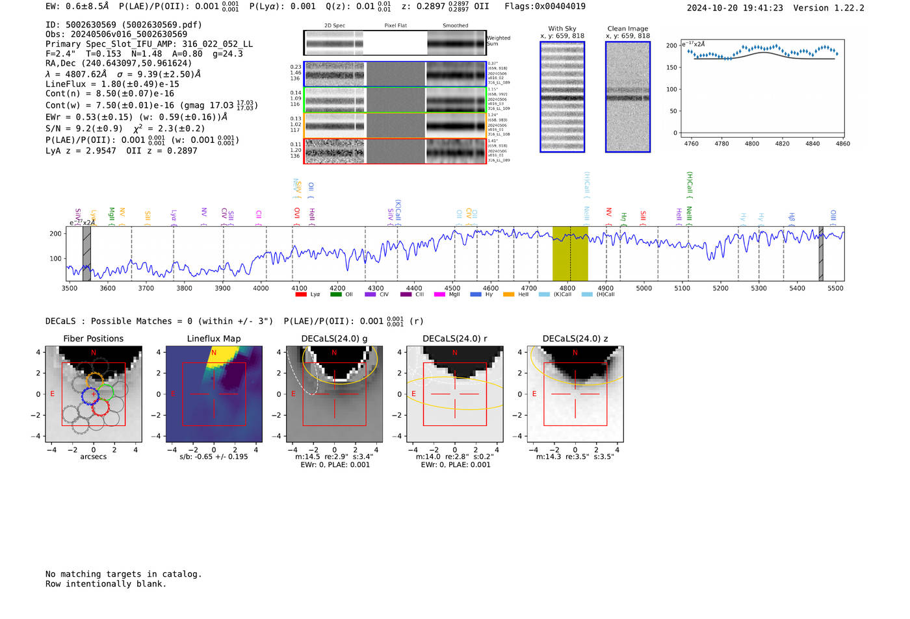
Task: Click the orange-bordered 2D spectrum row
Action: click(395, 125)
